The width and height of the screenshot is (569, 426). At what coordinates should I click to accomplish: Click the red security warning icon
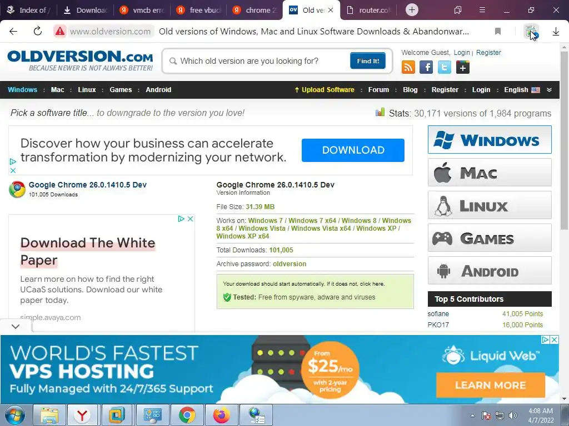point(60,32)
